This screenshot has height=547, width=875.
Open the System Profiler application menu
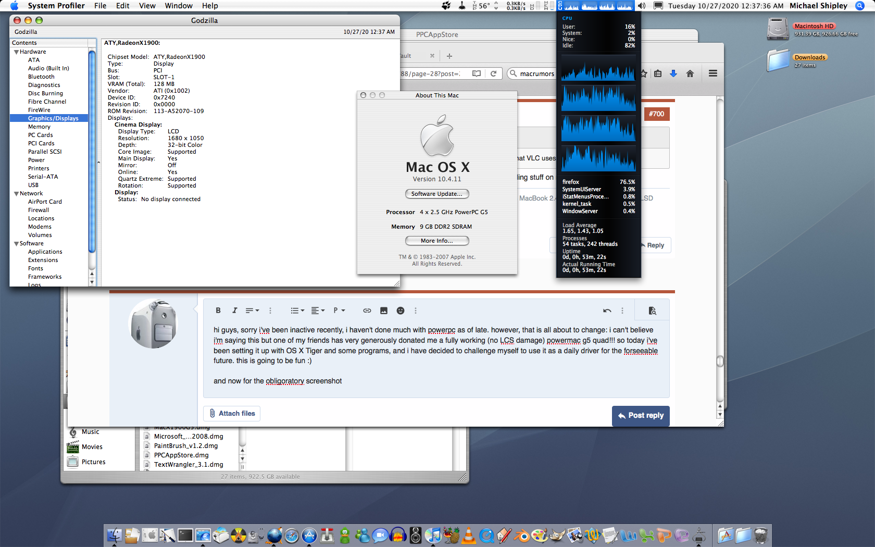click(x=56, y=6)
